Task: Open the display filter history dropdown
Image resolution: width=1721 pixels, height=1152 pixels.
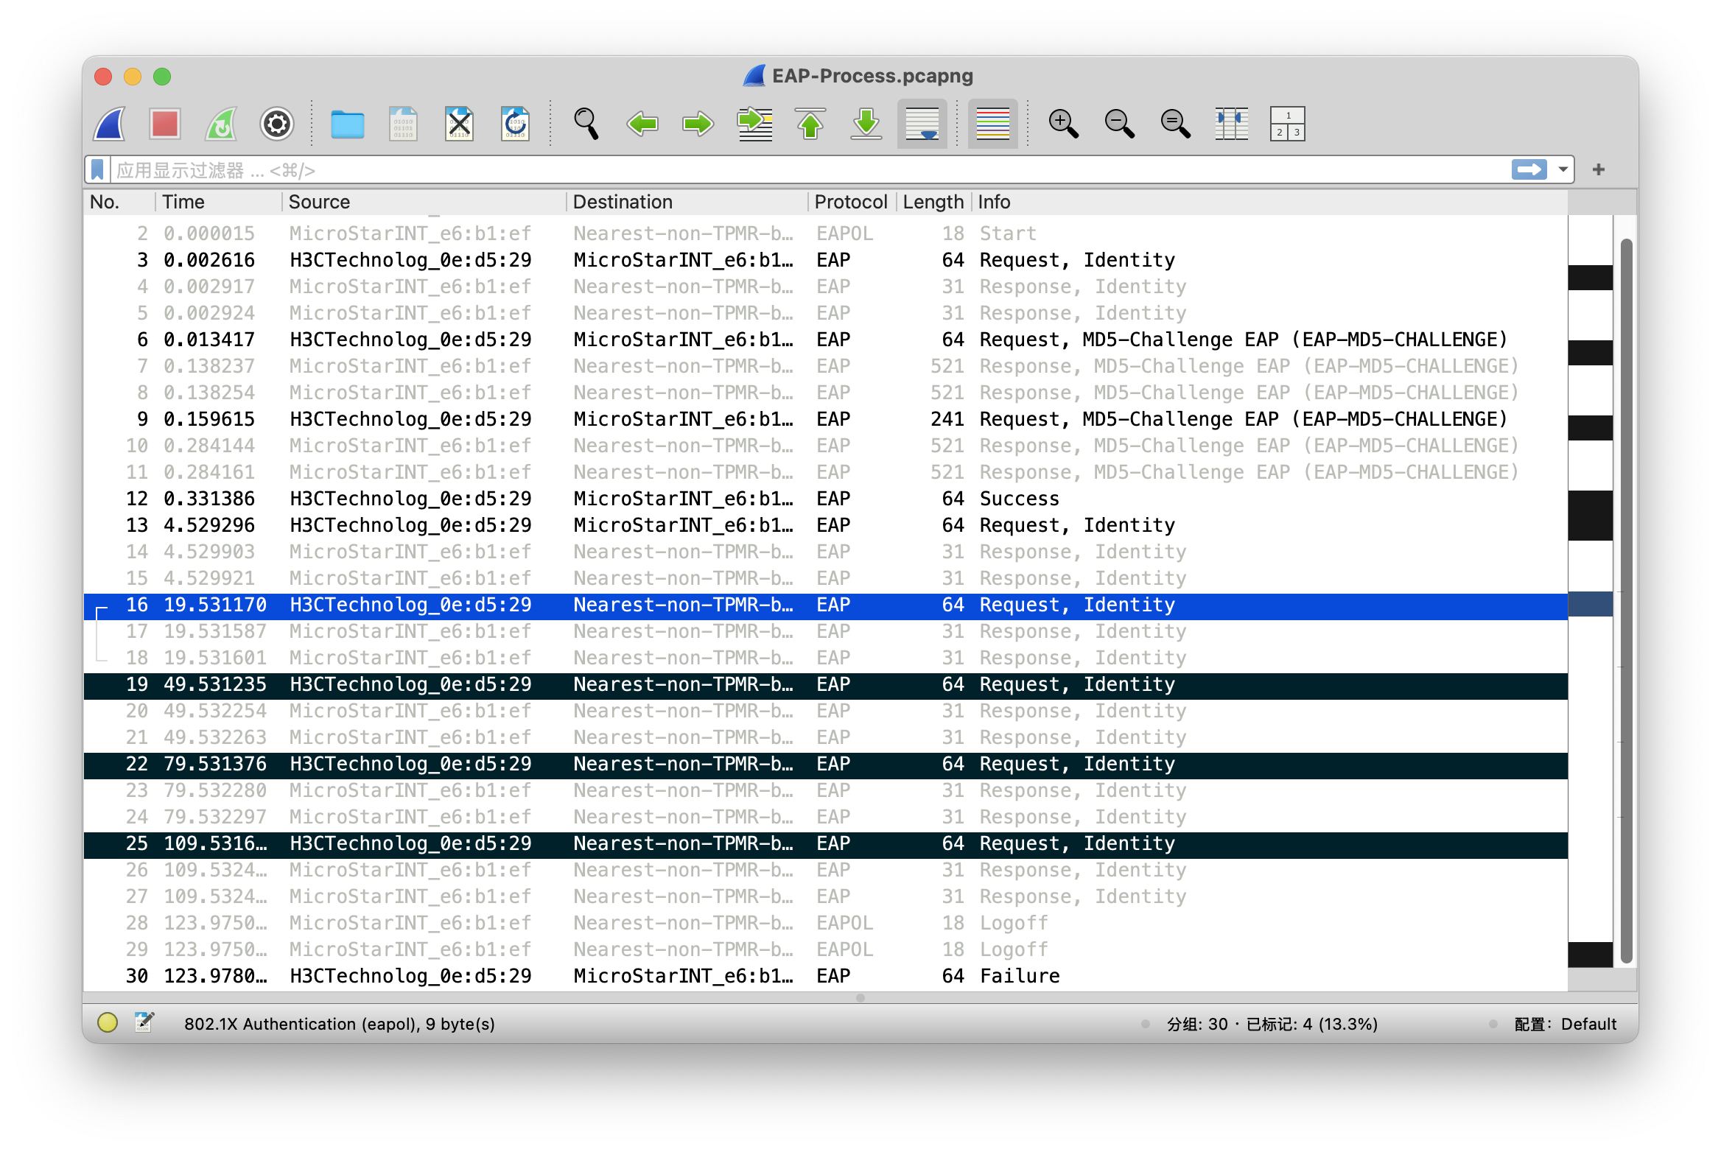Action: (1563, 170)
